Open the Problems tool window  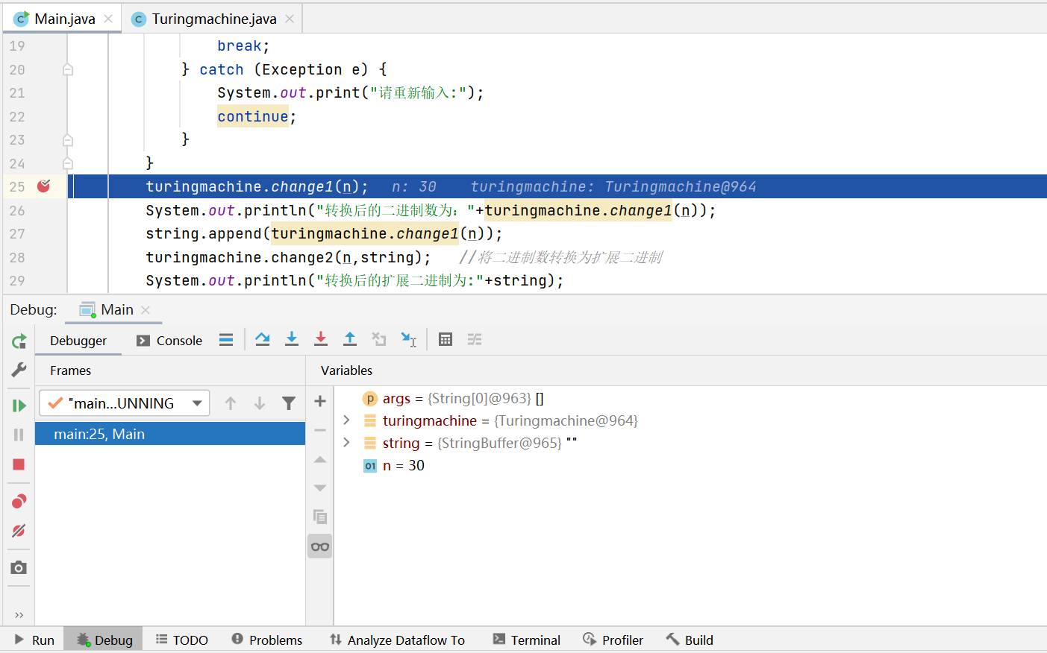pyautogui.click(x=266, y=640)
